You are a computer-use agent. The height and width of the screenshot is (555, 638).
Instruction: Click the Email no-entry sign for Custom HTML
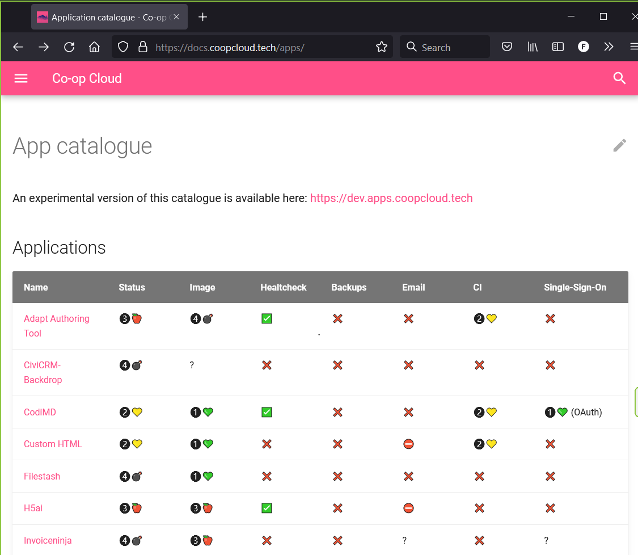click(408, 444)
